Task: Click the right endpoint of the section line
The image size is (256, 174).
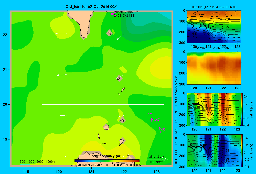Action: (163, 104)
